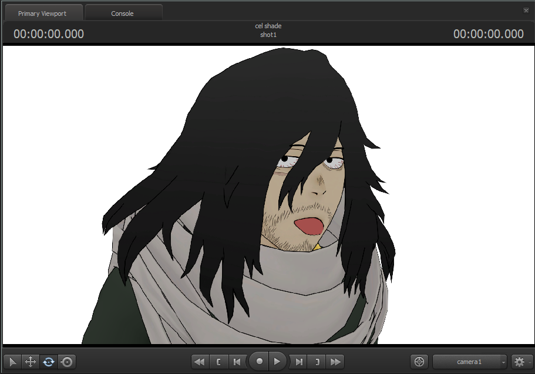Go to the shot end bracket
Viewport: 535px width, 374px height.
(317, 362)
